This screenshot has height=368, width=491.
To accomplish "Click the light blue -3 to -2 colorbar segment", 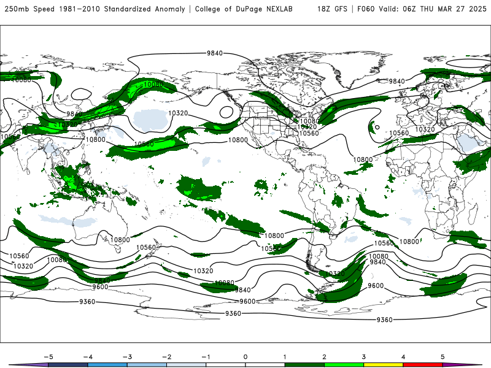I will [x=147, y=365].
